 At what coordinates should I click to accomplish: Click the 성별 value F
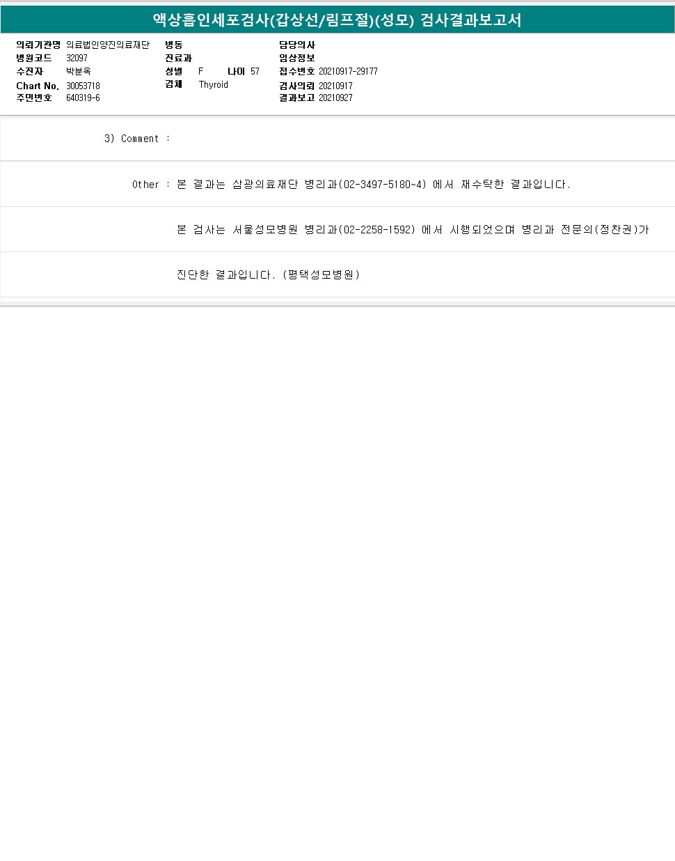click(201, 72)
